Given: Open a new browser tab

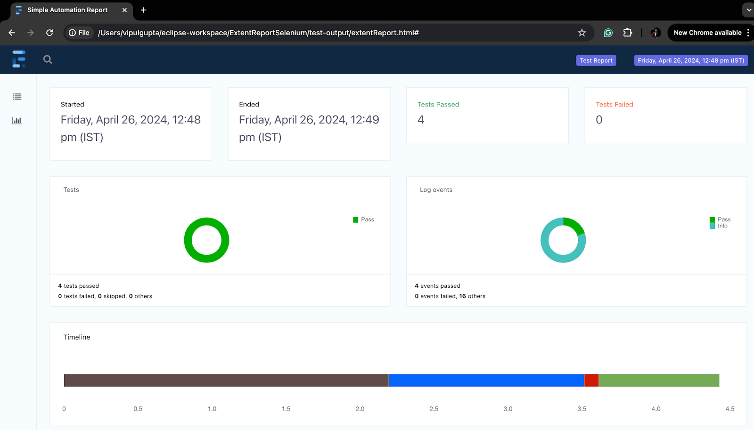Looking at the screenshot, I should pyautogui.click(x=144, y=9).
